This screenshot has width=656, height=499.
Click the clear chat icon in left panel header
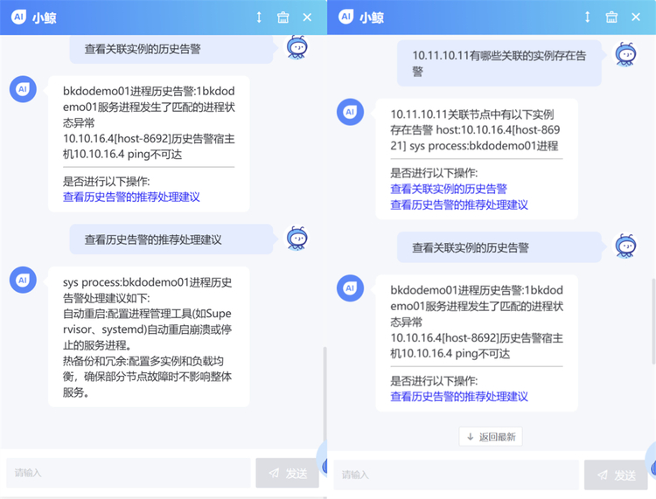(x=283, y=17)
